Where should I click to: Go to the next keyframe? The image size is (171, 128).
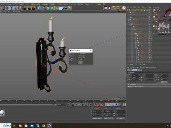click(86, 105)
